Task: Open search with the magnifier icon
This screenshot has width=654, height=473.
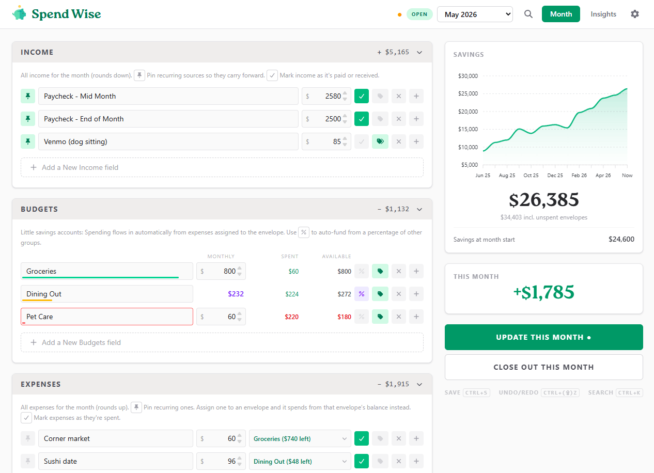Action: coord(528,14)
